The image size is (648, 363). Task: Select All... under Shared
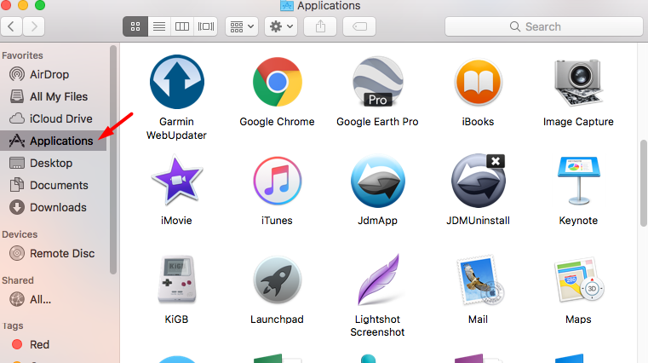[x=54, y=299]
